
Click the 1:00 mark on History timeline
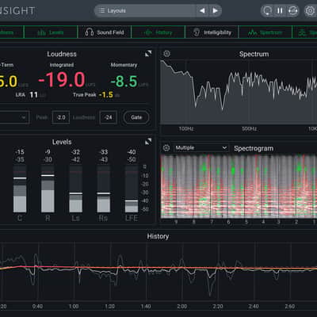74,307
